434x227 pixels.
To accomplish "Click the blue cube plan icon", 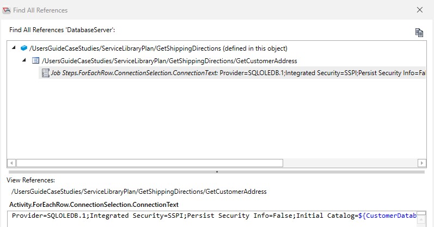I will [x=24, y=48].
